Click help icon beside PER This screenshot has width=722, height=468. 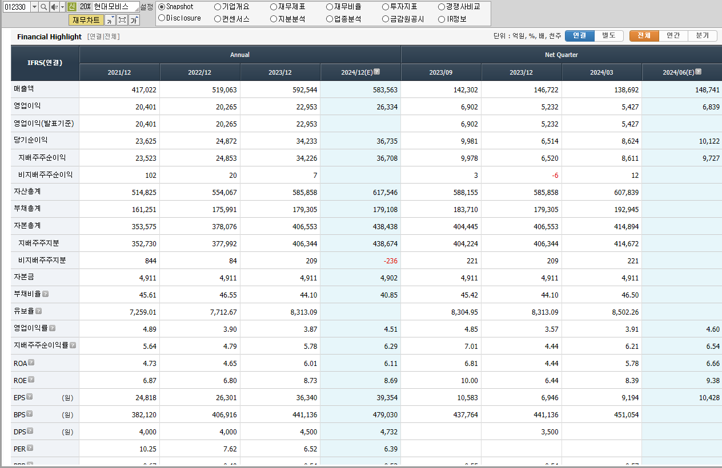[x=30, y=448]
